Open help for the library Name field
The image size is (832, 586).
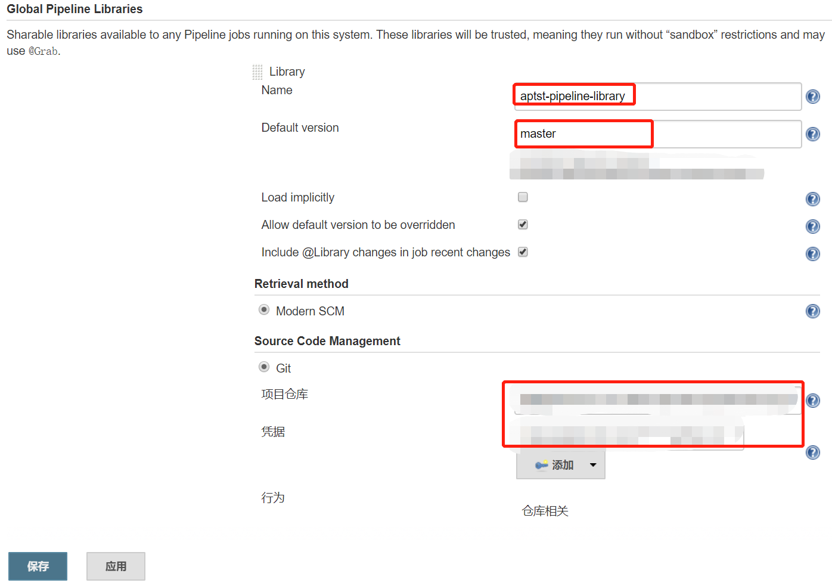click(x=812, y=97)
